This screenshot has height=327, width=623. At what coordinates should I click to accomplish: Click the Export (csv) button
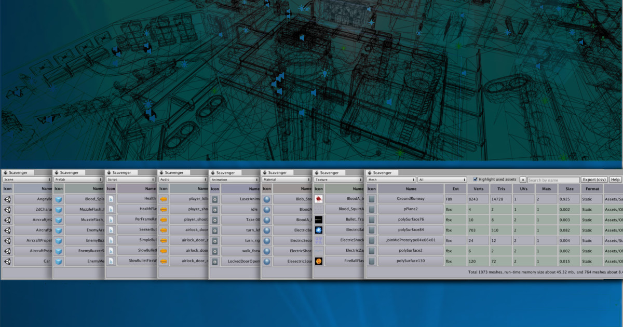tap(594, 180)
